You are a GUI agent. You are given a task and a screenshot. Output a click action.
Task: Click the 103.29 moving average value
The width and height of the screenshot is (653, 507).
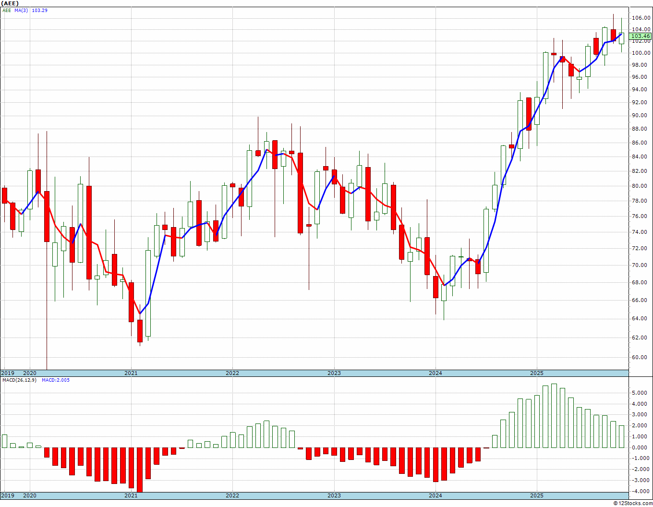pos(39,10)
